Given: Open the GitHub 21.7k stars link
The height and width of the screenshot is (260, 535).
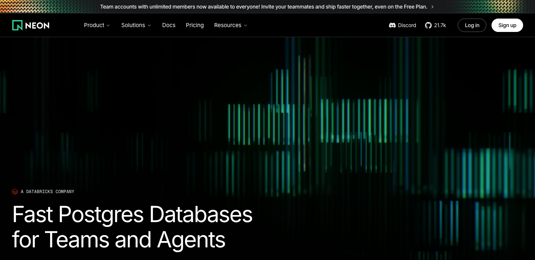Looking at the screenshot, I should tap(435, 25).
